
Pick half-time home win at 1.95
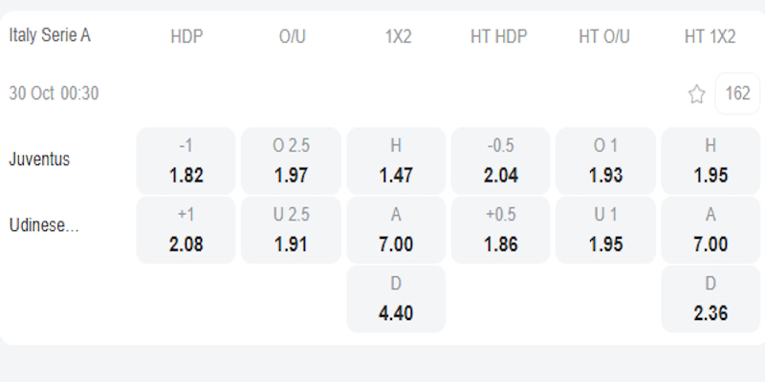pyautogui.click(x=710, y=160)
